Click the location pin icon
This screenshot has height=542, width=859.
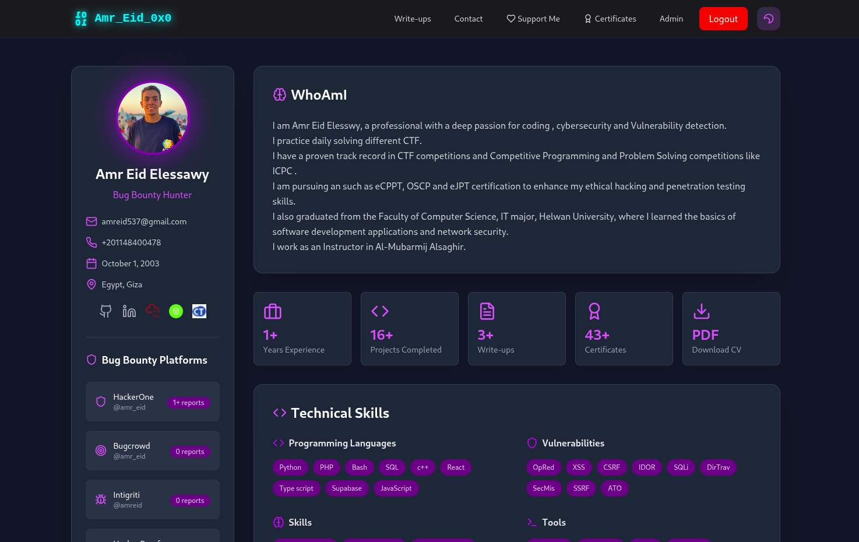pyautogui.click(x=91, y=284)
